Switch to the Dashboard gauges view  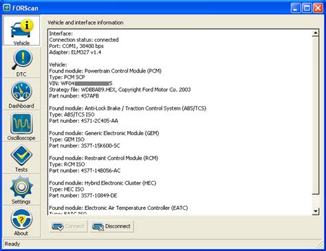(21, 95)
